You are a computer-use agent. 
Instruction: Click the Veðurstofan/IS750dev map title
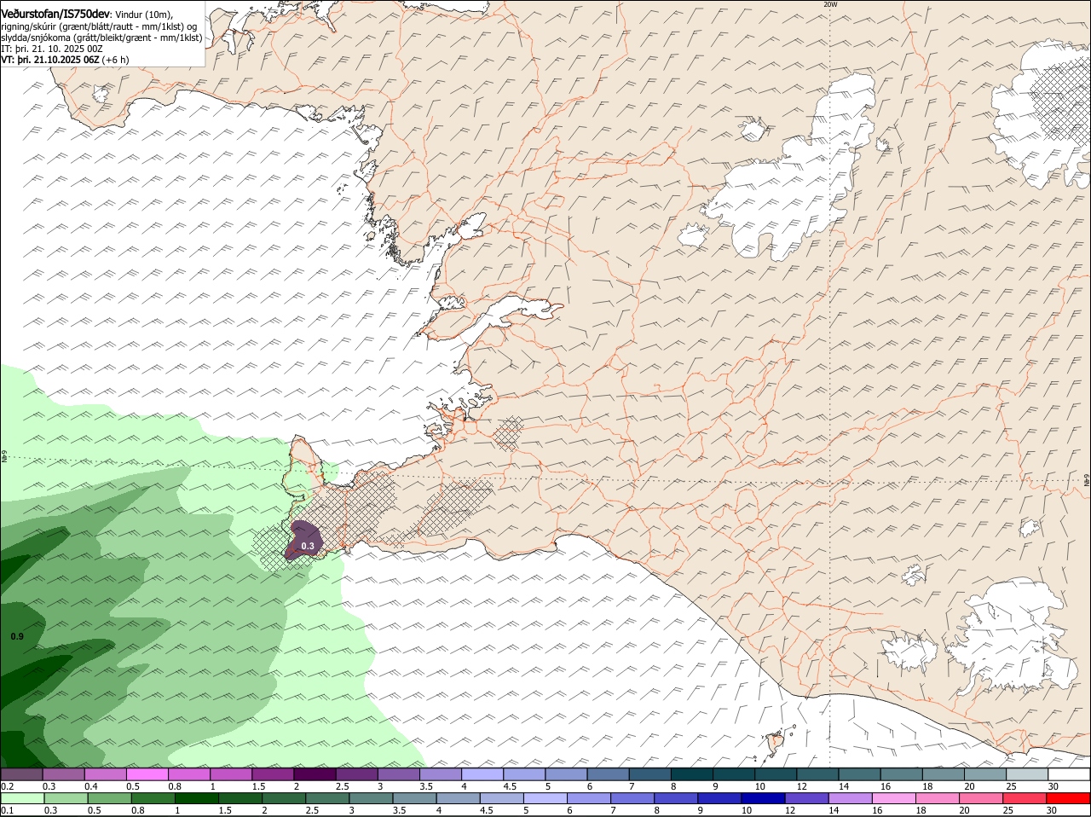55,13
